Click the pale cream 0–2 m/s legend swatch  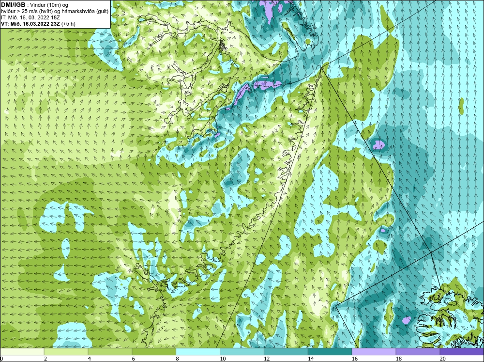click(x=22, y=352)
